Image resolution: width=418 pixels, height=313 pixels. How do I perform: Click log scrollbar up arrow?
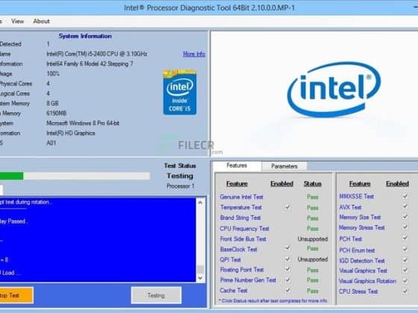(200, 203)
